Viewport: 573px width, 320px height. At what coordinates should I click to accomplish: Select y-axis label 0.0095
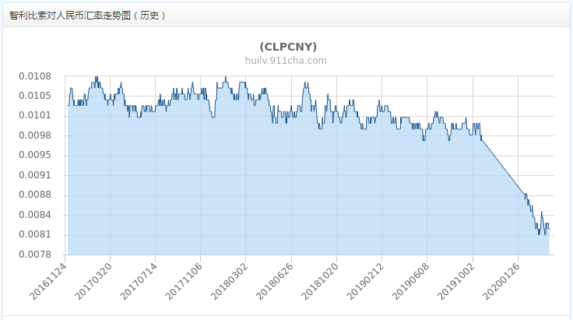35,155
